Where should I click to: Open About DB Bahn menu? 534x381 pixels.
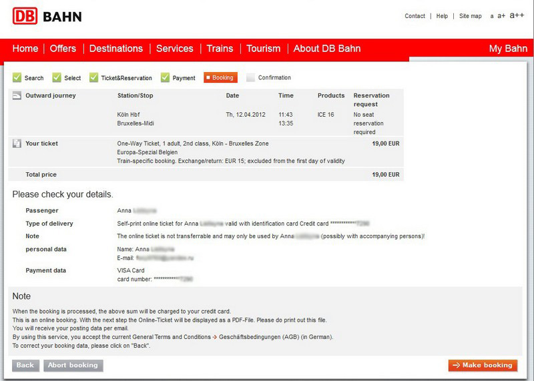pyautogui.click(x=327, y=48)
